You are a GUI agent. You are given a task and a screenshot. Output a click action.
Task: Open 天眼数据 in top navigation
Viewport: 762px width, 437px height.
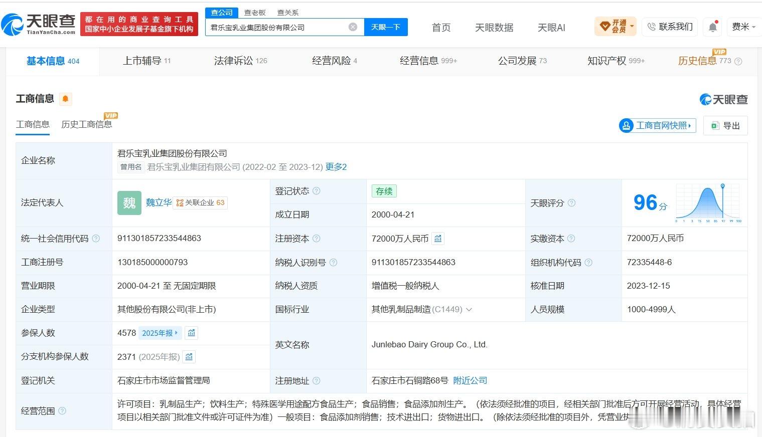click(494, 28)
